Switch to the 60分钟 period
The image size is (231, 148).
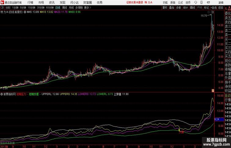(50, 8)
